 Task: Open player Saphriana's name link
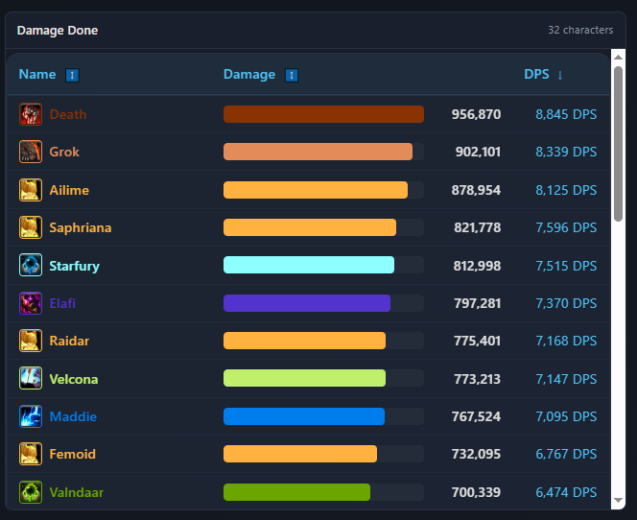coord(81,227)
